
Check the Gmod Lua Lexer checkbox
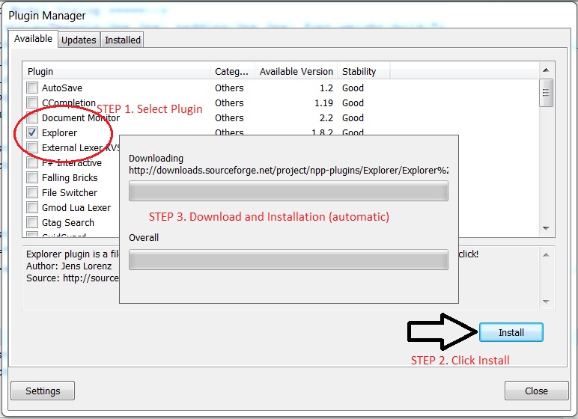click(32, 207)
